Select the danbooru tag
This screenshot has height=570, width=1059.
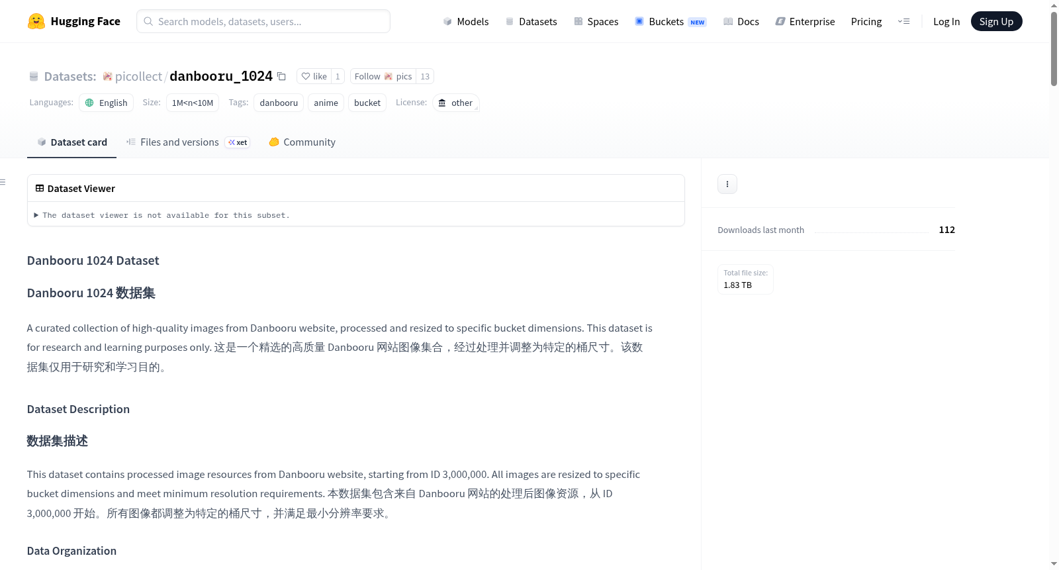point(279,103)
